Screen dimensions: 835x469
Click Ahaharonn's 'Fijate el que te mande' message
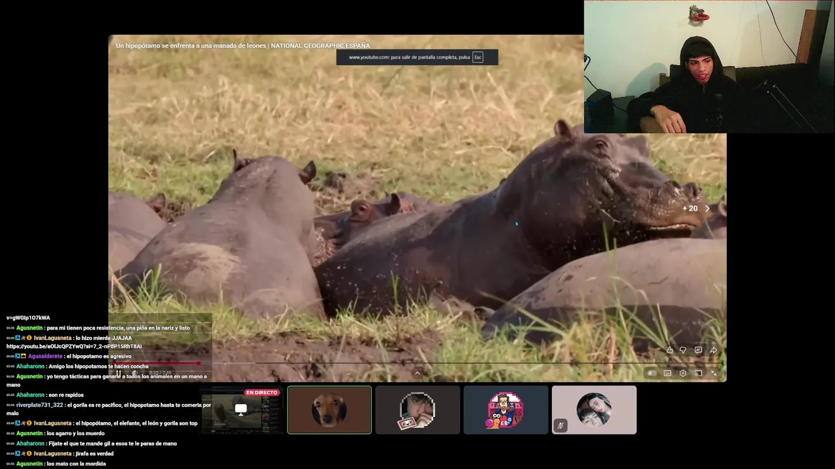[x=112, y=444]
